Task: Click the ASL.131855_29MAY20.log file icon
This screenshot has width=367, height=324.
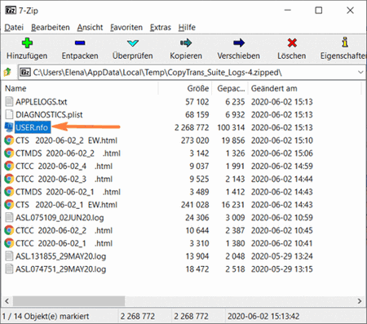Action: pos(9,256)
